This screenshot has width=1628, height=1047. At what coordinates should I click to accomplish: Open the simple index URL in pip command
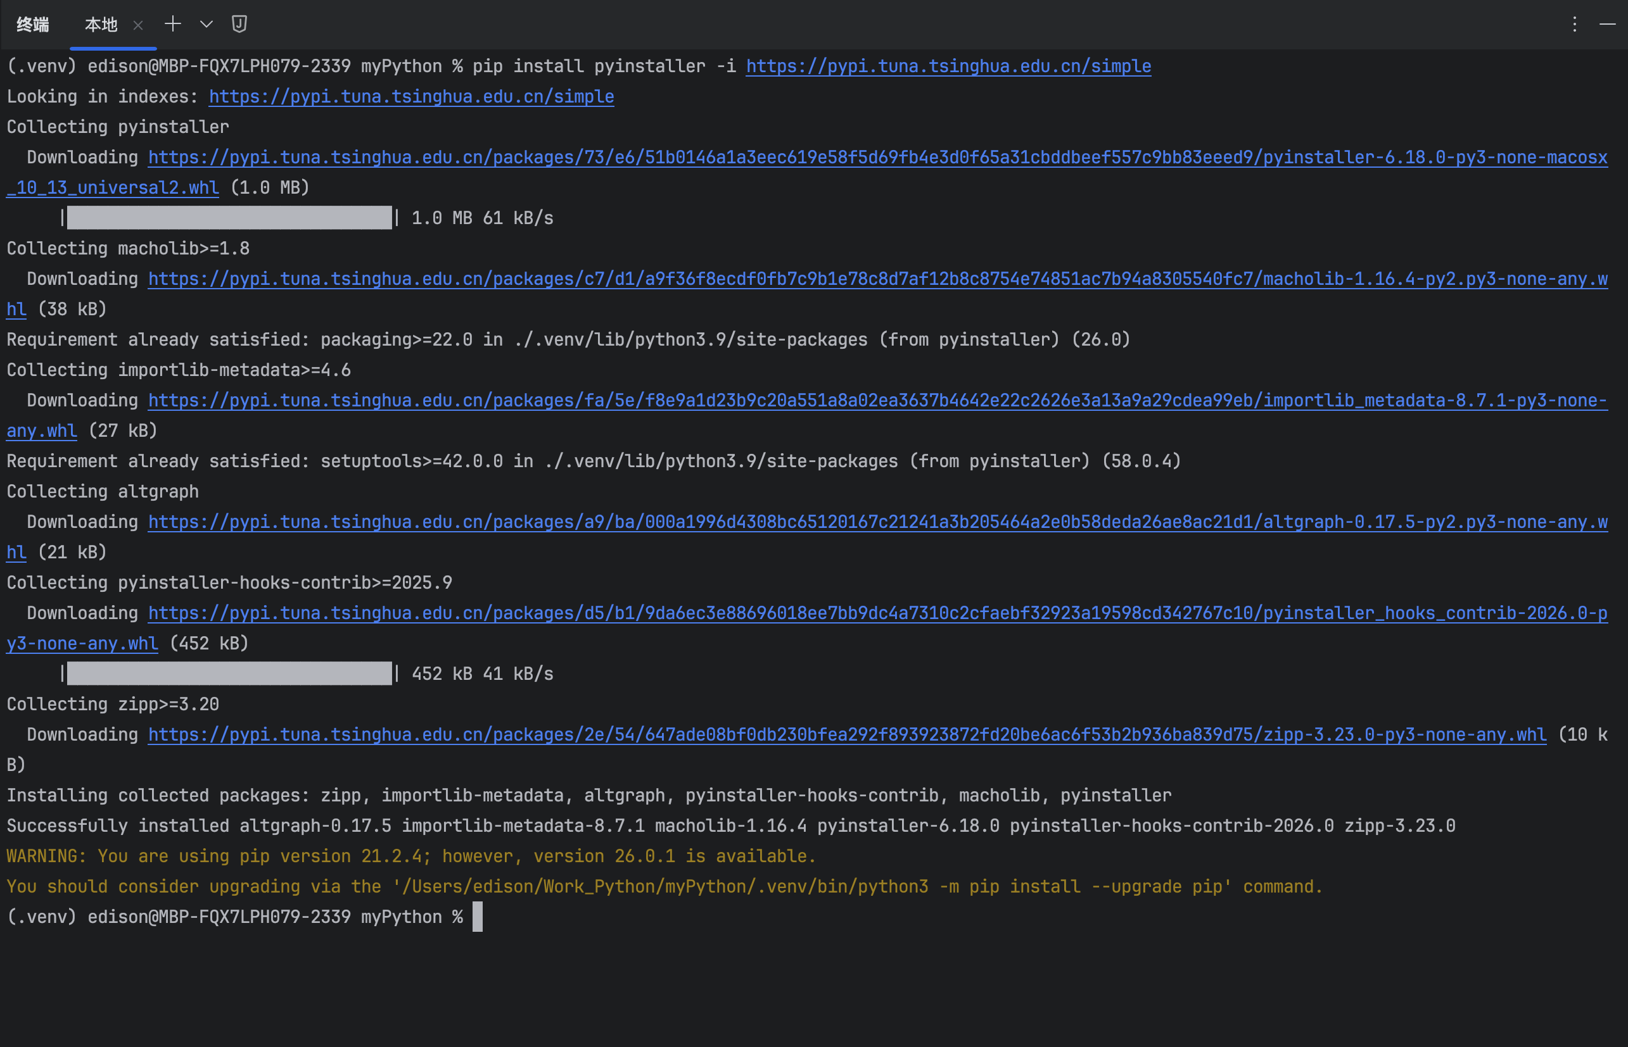point(948,66)
